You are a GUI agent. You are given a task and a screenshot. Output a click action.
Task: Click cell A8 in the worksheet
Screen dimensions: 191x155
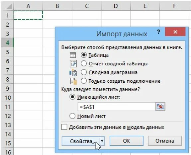pos(28,79)
